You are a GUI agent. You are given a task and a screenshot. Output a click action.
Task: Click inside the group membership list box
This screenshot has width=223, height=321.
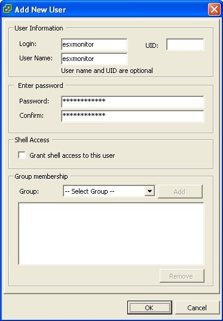click(x=111, y=234)
